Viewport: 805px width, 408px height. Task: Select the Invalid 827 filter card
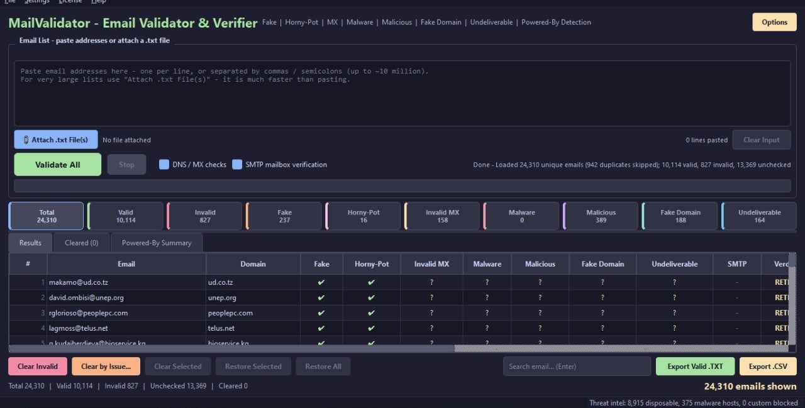[204, 216]
